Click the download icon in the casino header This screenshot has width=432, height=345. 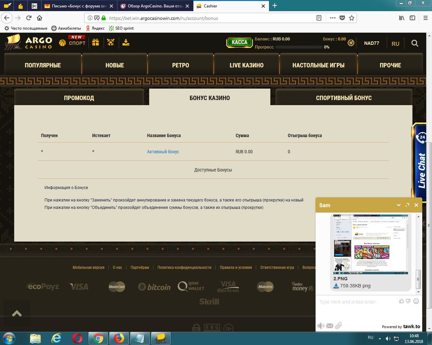pyautogui.click(x=126, y=42)
